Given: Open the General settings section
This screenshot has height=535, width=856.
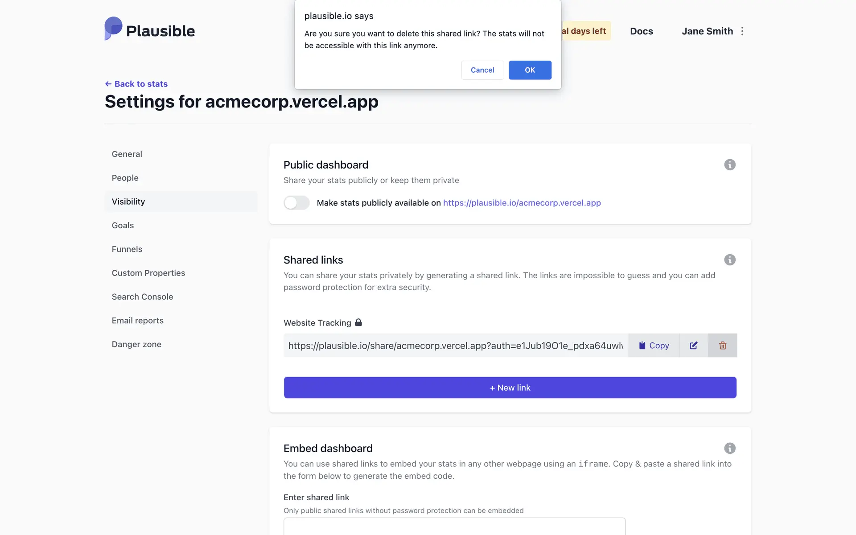Looking at the screenshot, I should click(x=127, y=154).
